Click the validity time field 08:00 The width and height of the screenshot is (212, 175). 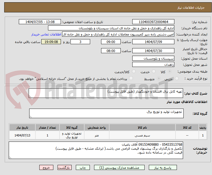111,51
